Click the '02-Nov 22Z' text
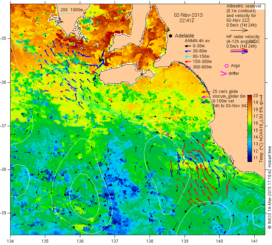Image resolution: width=272 pixels, height=245 pixels. (x=239, y=20)
